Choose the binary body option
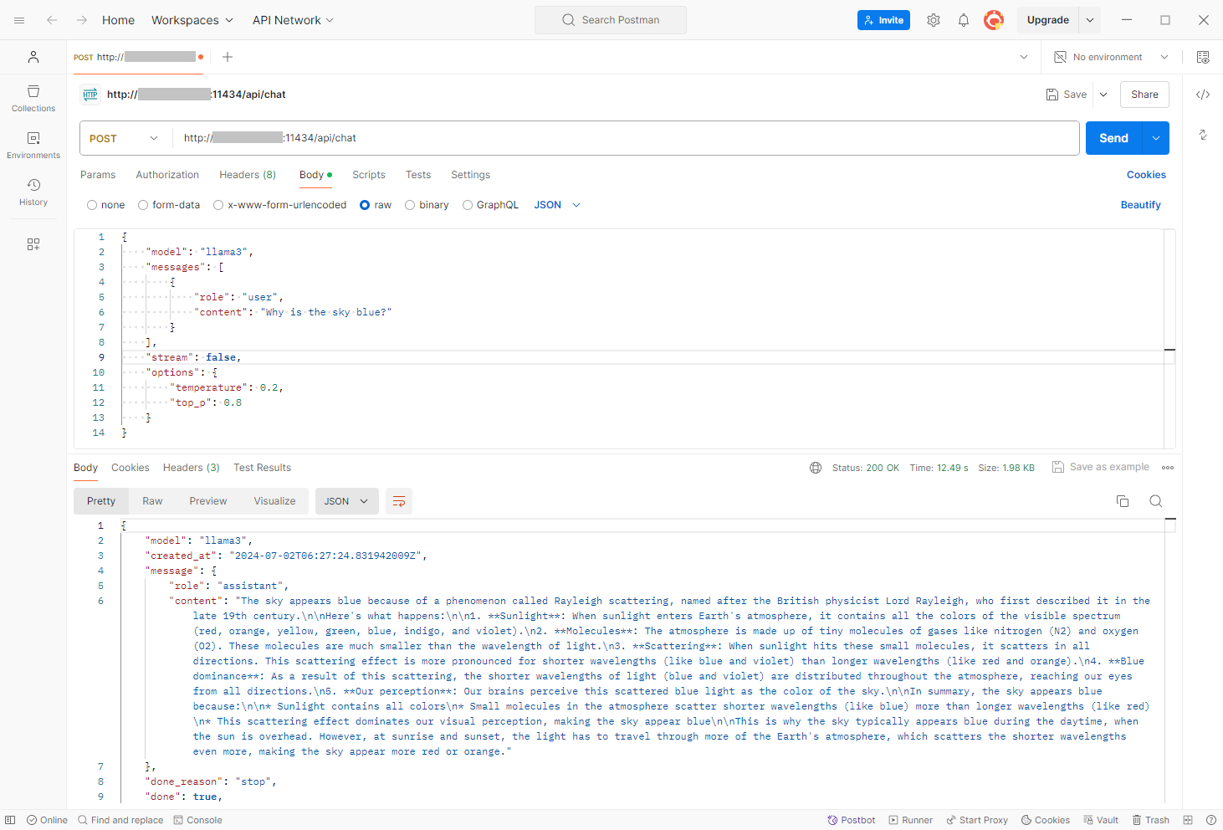Image resolution: width=1223 pixels, height=830 pixels. pyautogui.click(x=427, y=204)
